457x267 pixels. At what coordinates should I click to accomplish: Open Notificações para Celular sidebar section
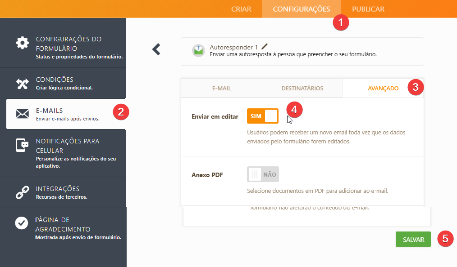pos(68,146)
